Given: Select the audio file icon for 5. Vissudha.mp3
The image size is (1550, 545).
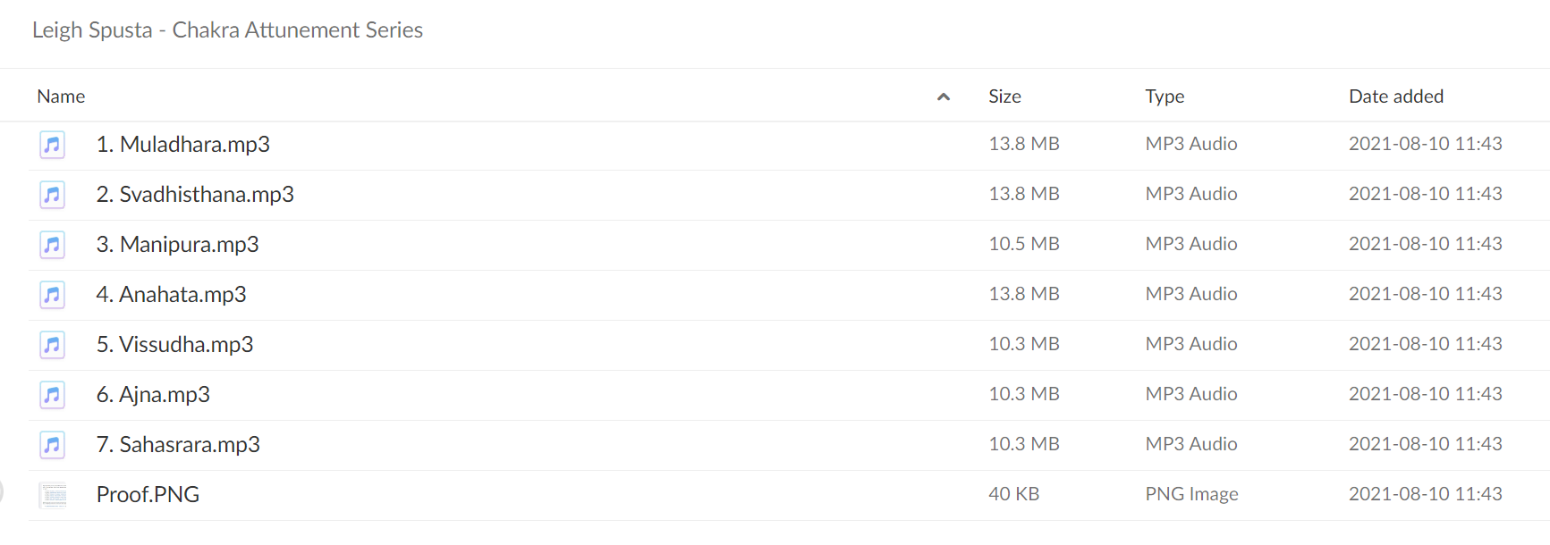Looking at the screenshot, I should click(52, 344).
